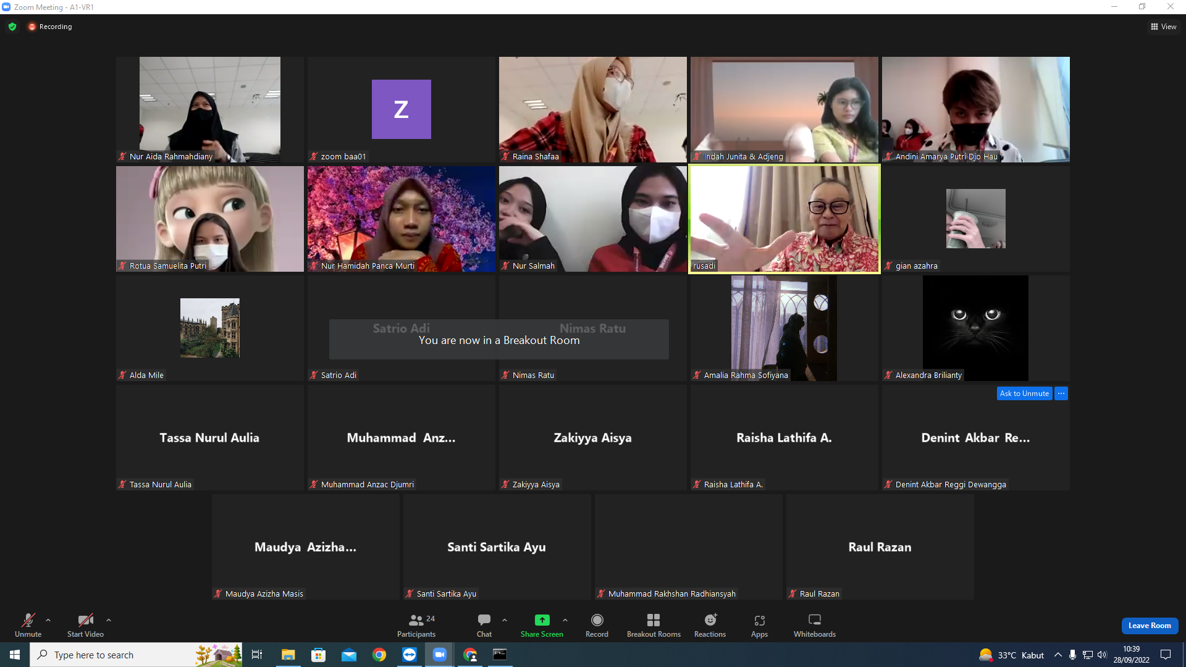Screen dimensions: 1186x667
Task: Open Task View on the taskbar
Action: 257,655
